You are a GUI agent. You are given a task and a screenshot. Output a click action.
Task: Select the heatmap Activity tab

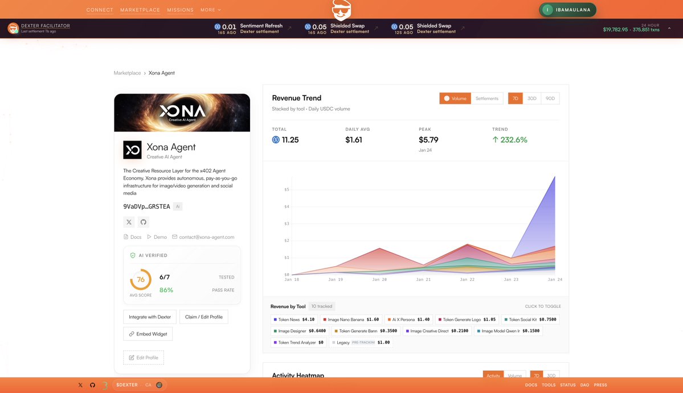[x=493, y=375]
